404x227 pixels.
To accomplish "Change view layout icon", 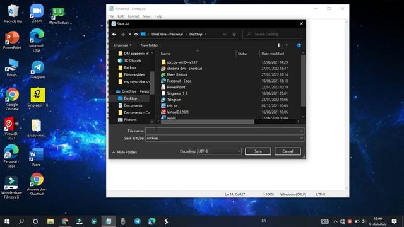I will [280, 45].
